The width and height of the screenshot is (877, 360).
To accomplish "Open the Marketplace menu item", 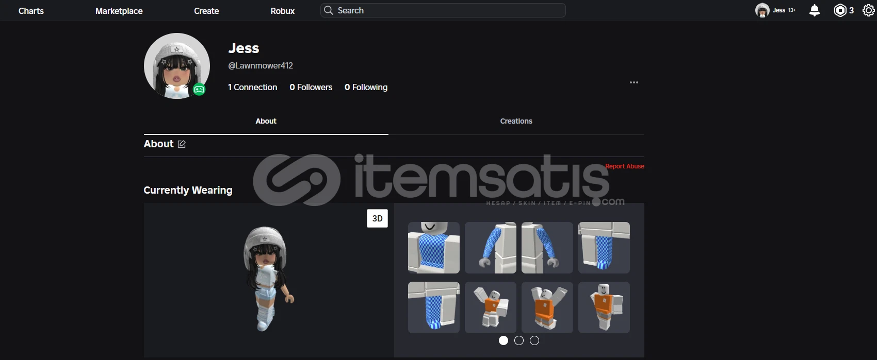I will point(119,11).
